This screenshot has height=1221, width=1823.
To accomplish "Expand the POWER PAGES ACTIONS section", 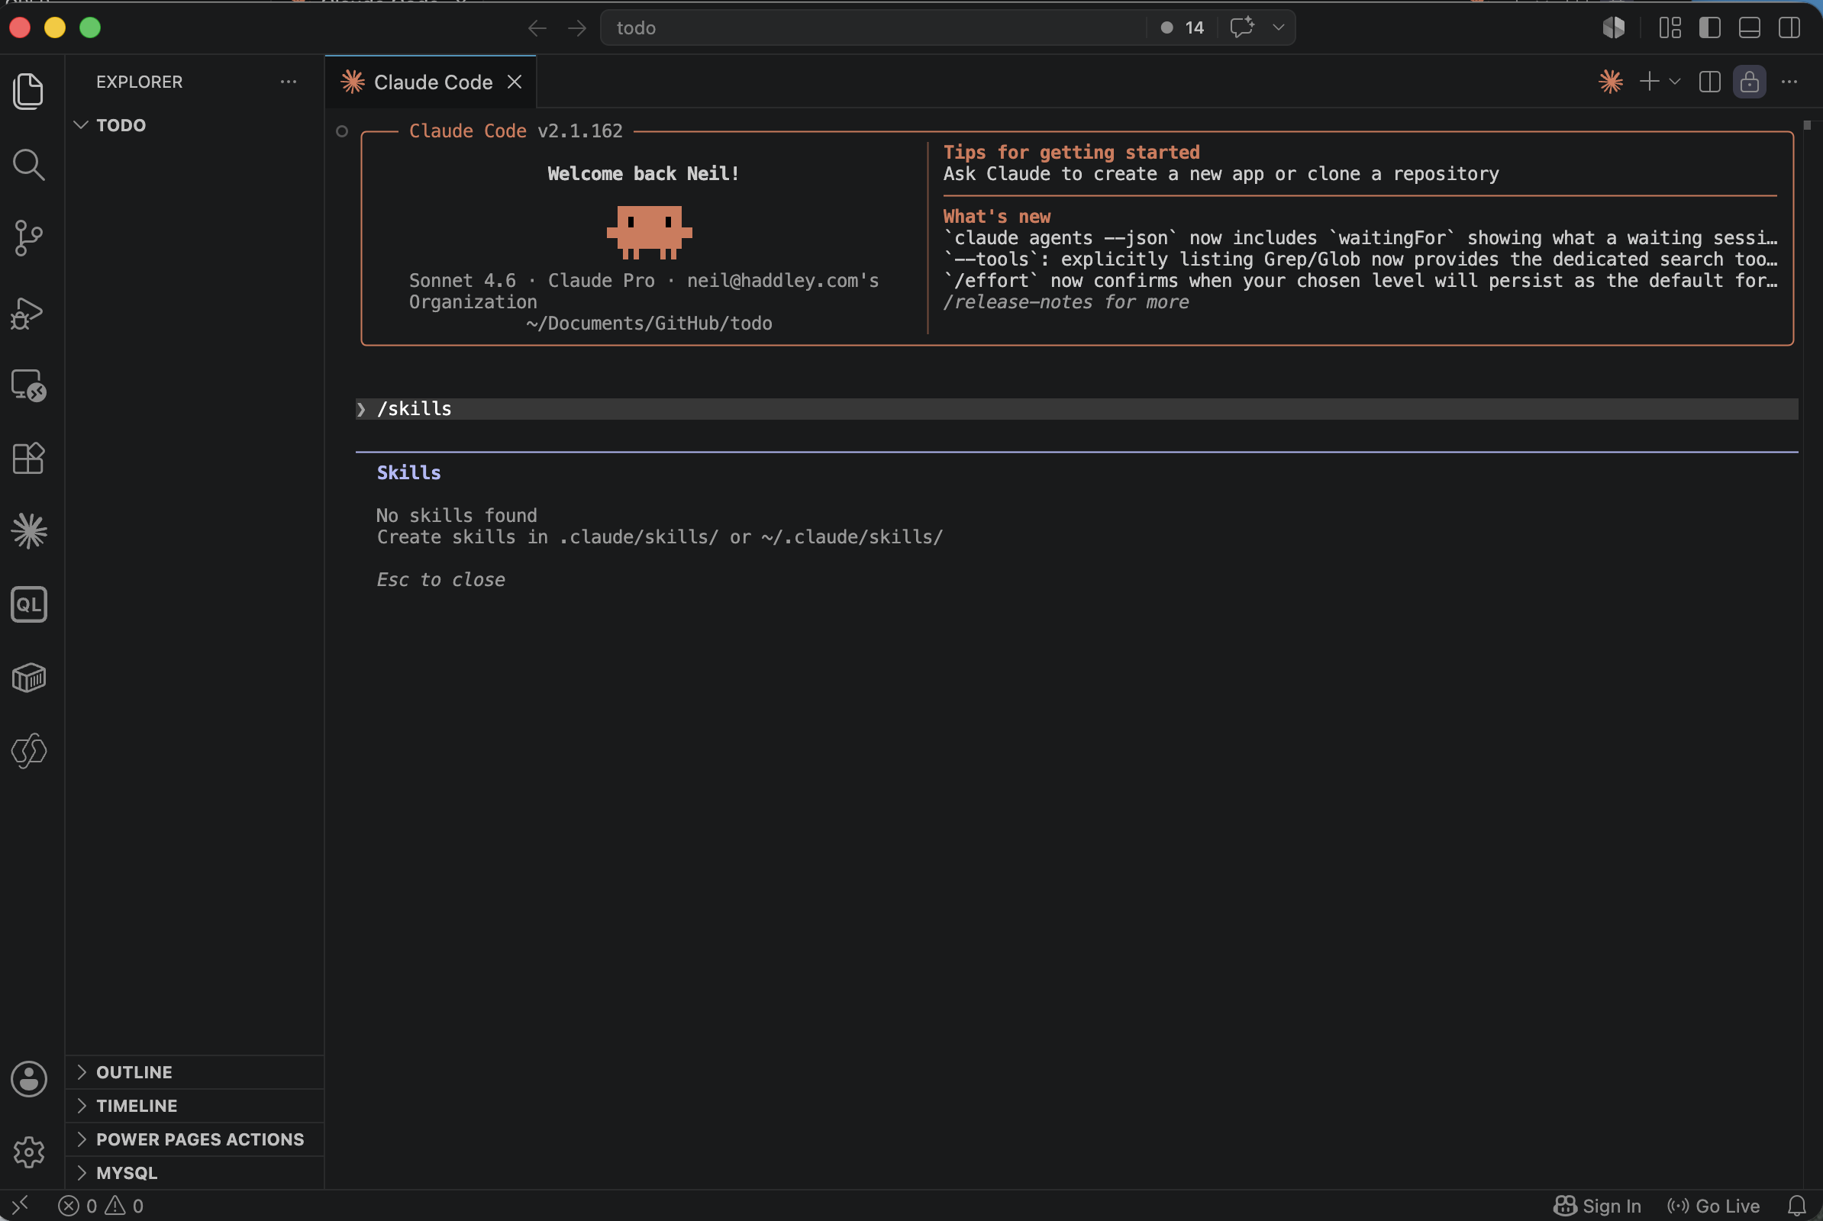I will tap(195, 1139).
